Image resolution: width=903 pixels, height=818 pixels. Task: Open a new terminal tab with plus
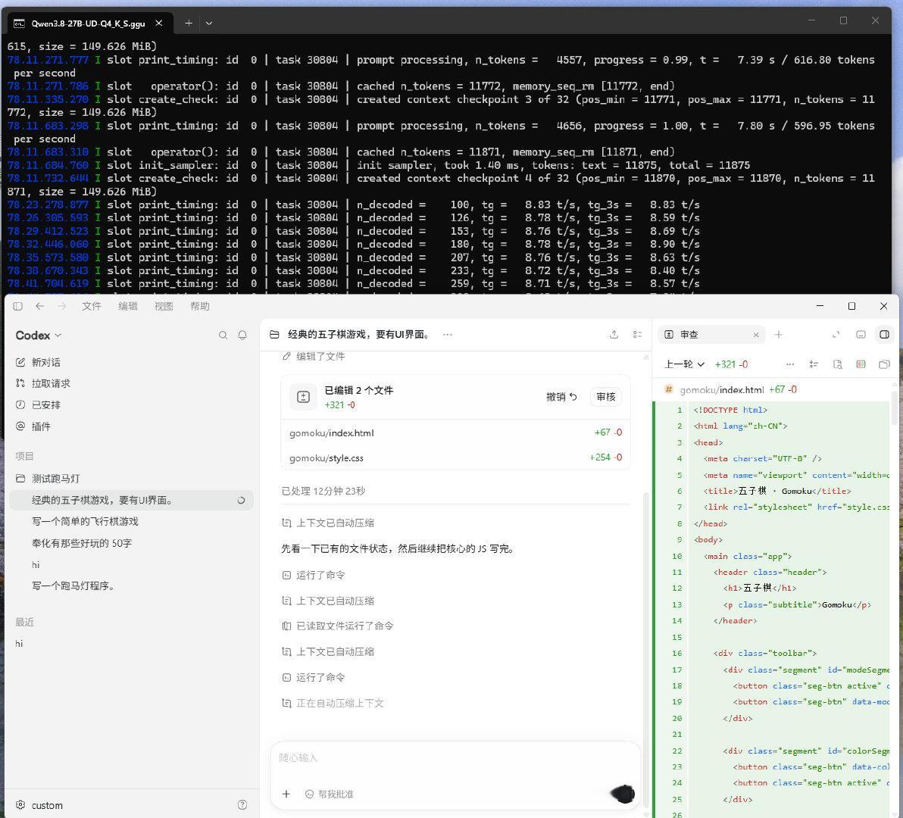coord(189,23)
